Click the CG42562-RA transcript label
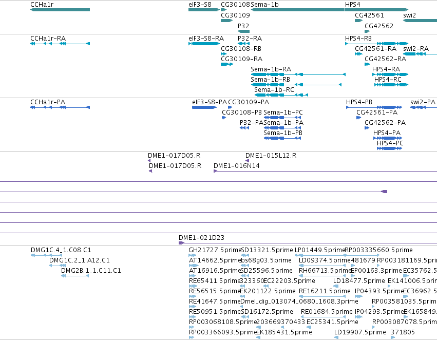This screenshot has height=340, width=437. click(x=386, y=59)
